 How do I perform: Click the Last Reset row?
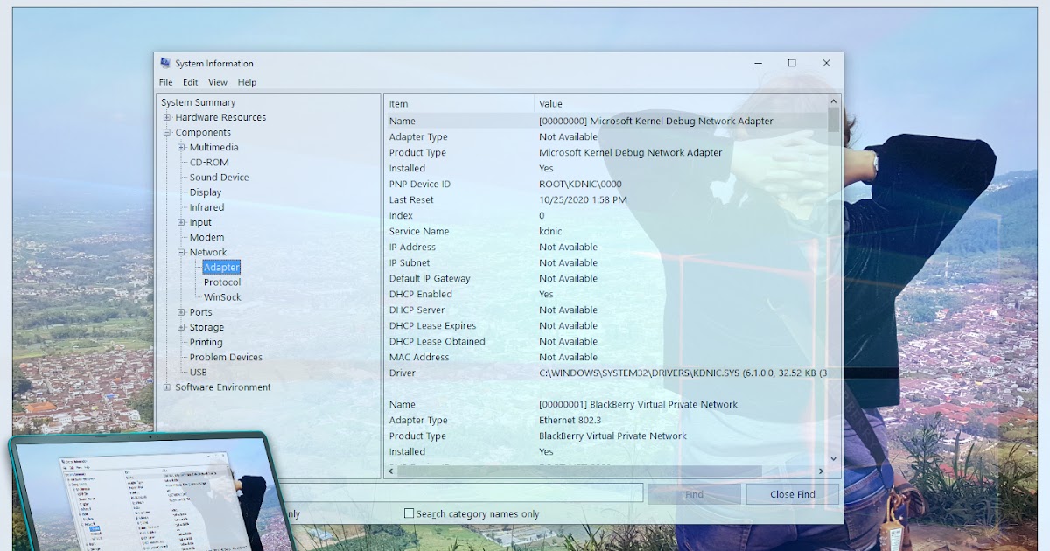[x=605, y=199]
